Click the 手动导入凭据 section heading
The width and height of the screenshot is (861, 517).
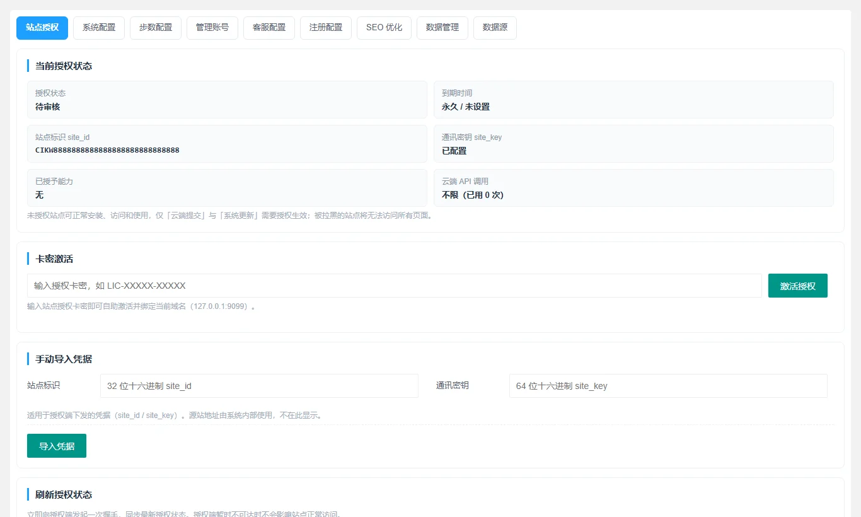click(x=64, y=359)
